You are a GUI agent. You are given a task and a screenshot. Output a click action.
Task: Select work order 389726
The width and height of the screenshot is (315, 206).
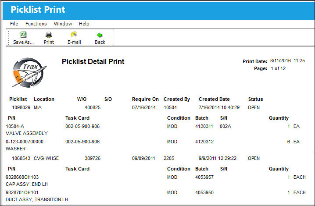[93, 158]
